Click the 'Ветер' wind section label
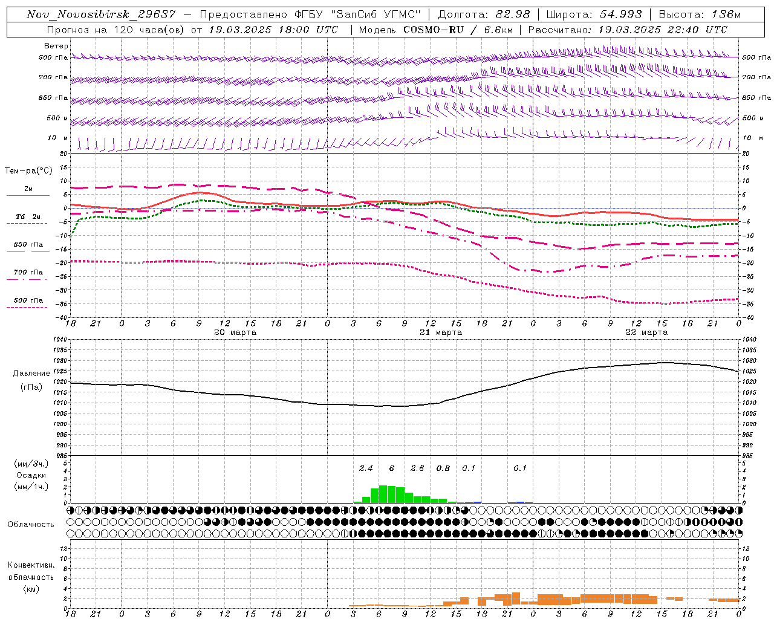Screen dimensions: 774x619 coord(56,46)
